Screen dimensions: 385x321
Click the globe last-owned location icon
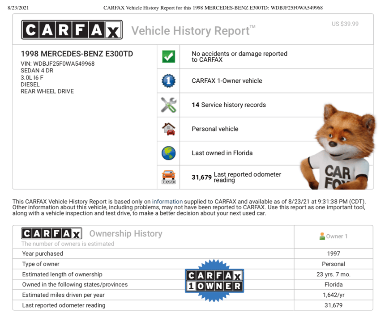tap(168, 153)
